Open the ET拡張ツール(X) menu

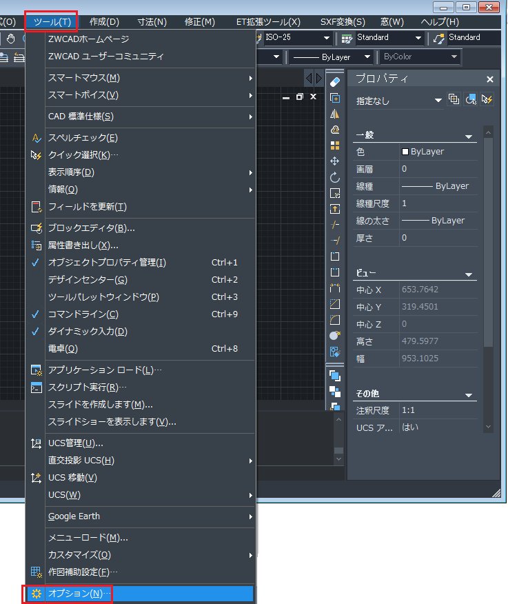[268, 22]
